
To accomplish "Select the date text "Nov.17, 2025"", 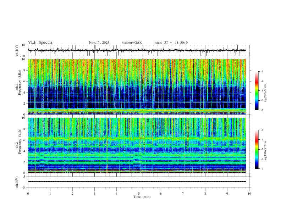I will pyautogui.click(x=99, y=43).
